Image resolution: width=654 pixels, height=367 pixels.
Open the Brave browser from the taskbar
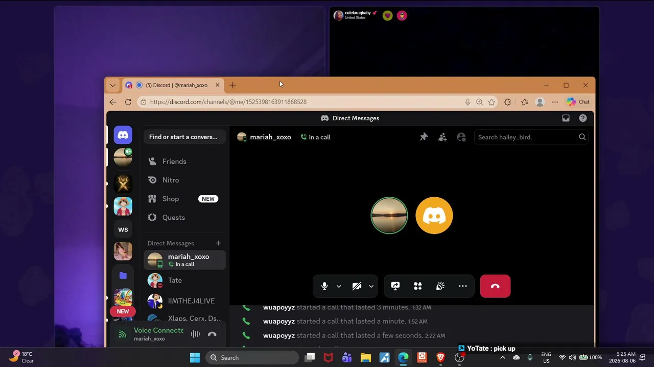click(x=440, y=358)
